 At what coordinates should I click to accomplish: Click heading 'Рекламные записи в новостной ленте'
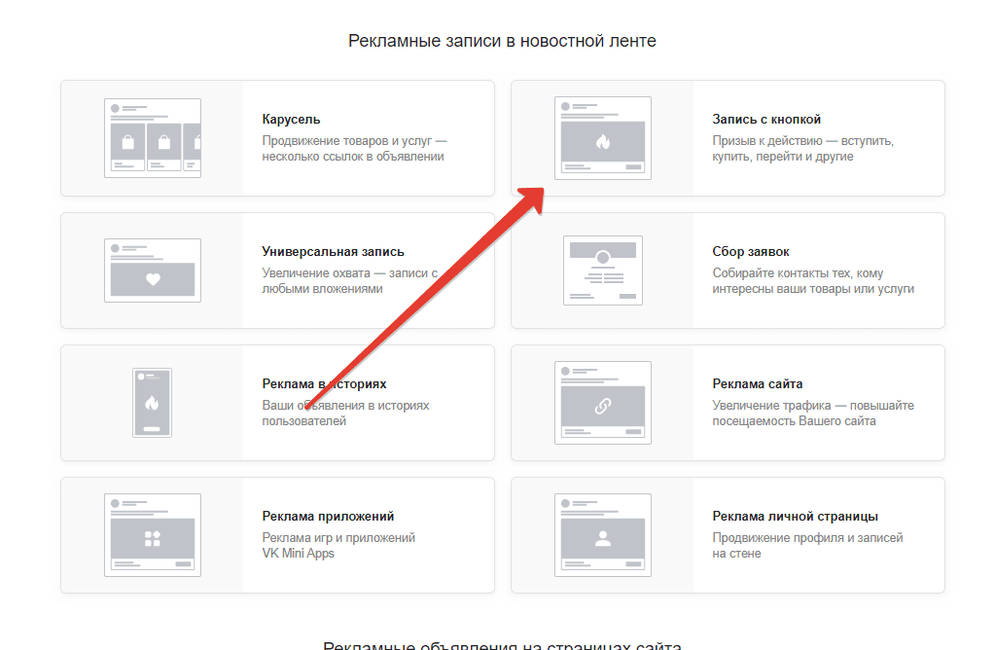[x=502, y=41]
